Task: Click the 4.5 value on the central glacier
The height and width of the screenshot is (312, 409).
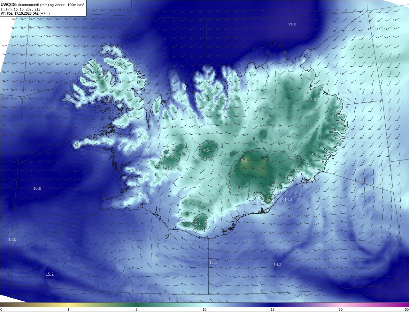Action: [x=206, y=150]
